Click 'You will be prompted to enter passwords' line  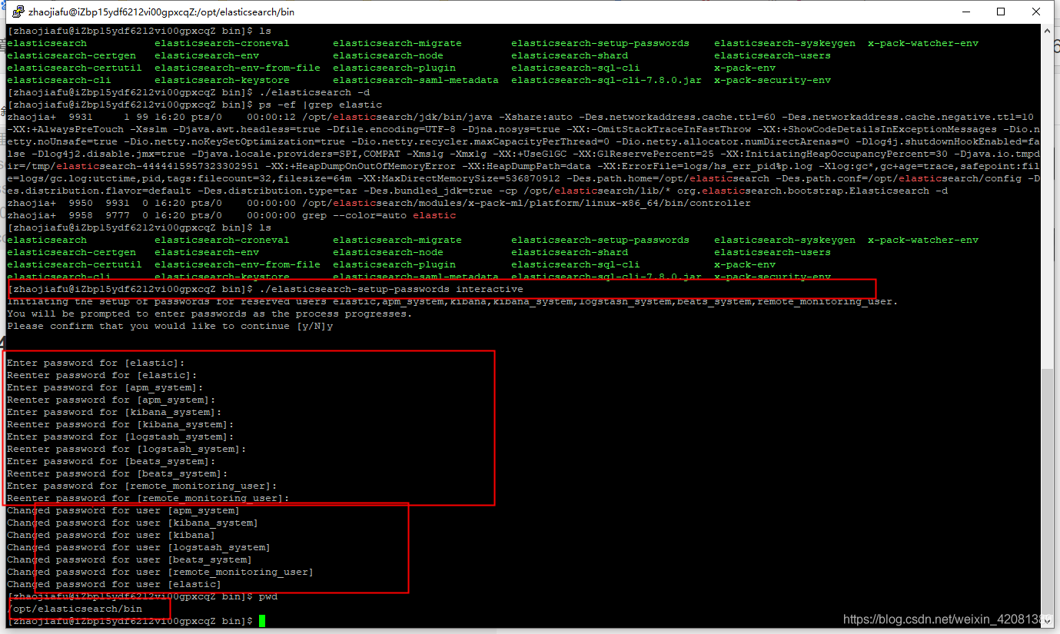[209, 314]
